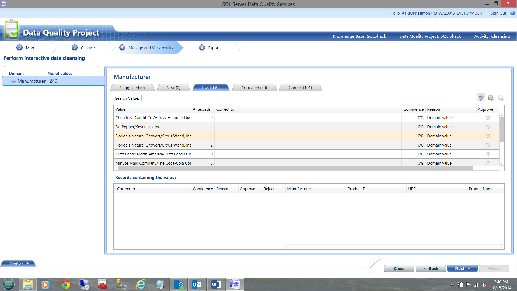The image size is (517, 291).
Task: Toggle the spell checker ABC icon
Action: click(481, 98)
